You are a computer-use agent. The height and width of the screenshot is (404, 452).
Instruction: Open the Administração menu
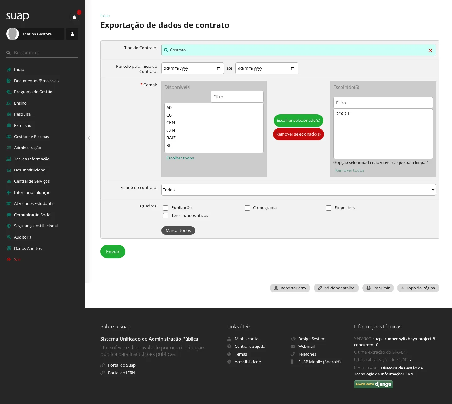27,148
